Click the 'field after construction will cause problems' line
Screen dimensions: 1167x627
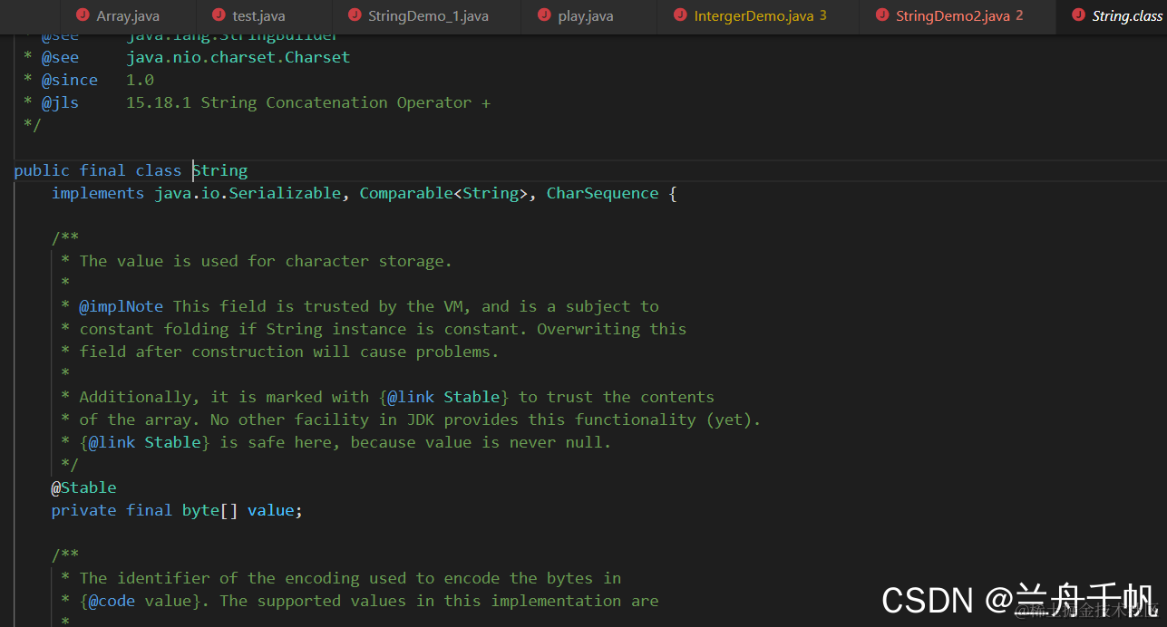(x=289, y=352)
